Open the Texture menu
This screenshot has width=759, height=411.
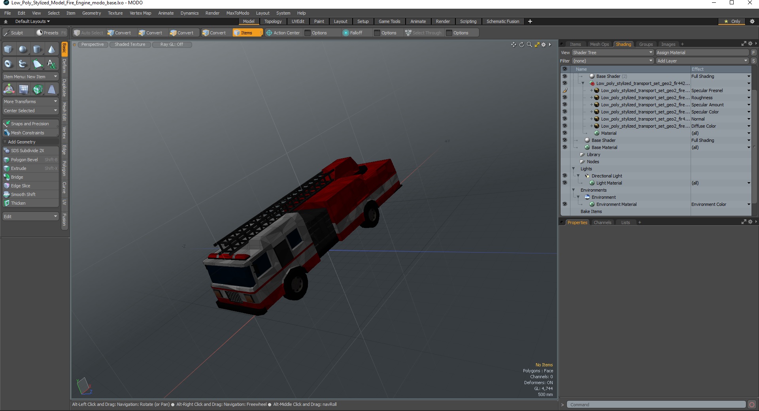coord(115,13)
